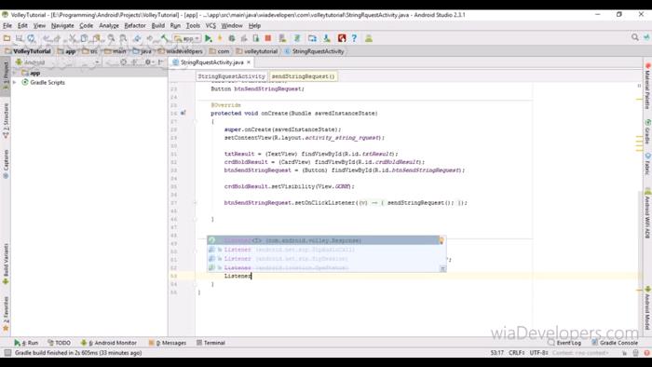Click the pi icon in completion popup
The height and width of the screenshot is (367, 652).
(442, 268)
